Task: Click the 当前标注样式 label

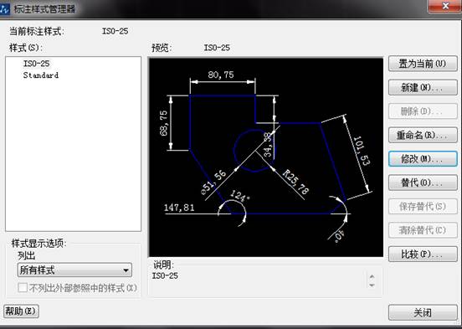Action: 37,31
